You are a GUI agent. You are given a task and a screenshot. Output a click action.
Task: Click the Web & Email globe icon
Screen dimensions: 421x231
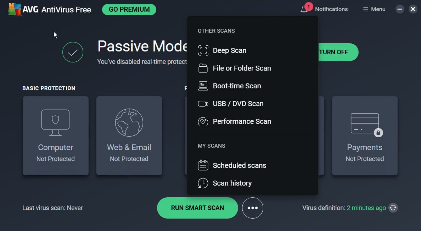[129, 122]
